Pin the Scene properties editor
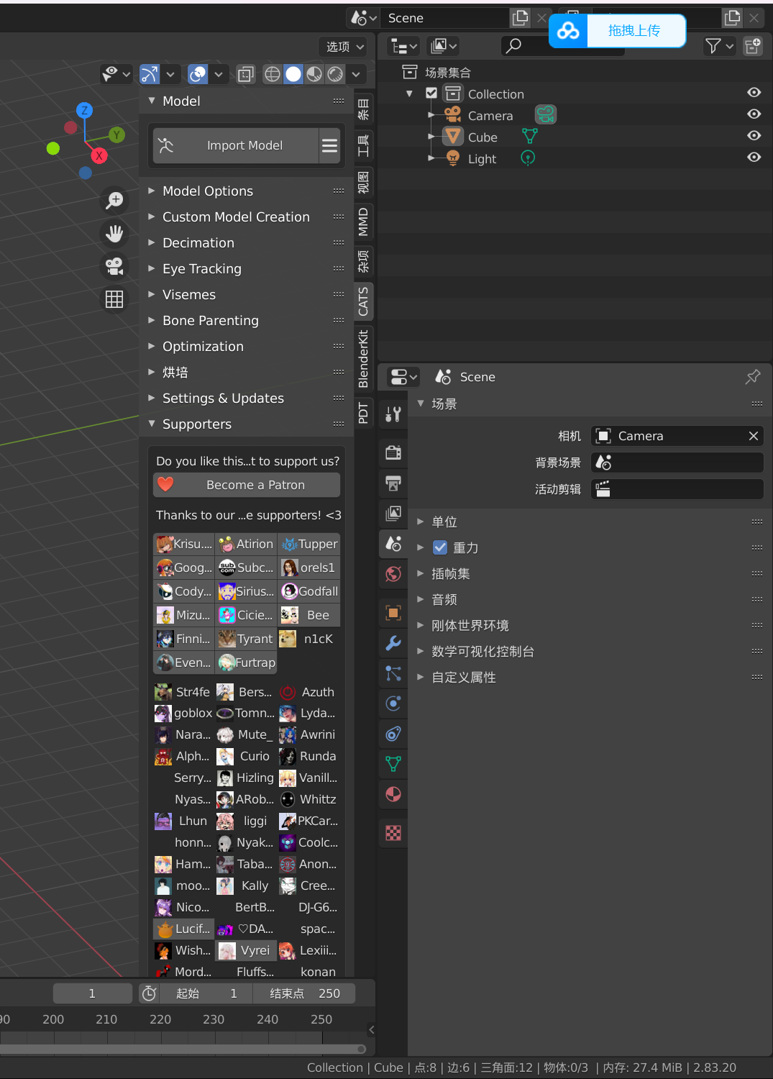The height and width of the screenshot is (1079, 773). (753, 376)
